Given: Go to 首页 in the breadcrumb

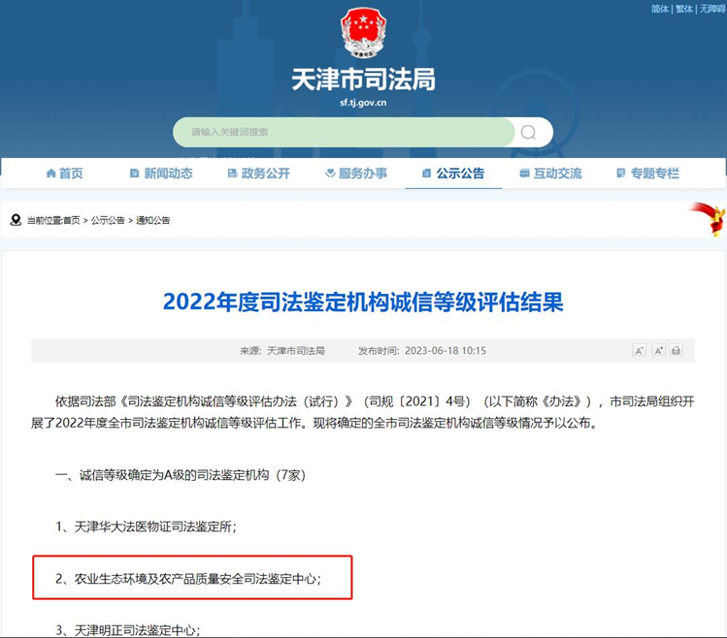Looking at the screenshot, I should [72, 220].
